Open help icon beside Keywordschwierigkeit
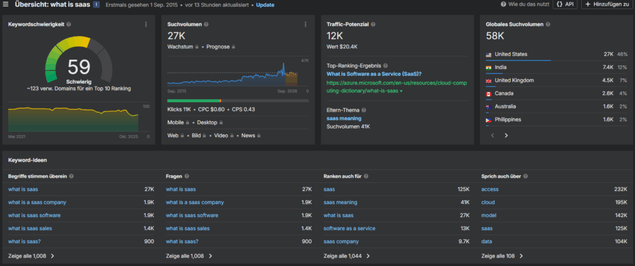 coord(68,24)
